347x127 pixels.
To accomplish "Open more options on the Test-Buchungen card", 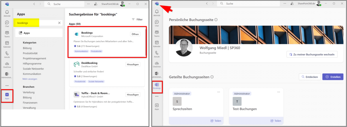I will (278, 92).
